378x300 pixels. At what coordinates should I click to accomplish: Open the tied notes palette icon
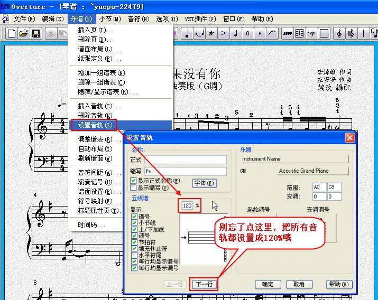click(x=199, y=33)
